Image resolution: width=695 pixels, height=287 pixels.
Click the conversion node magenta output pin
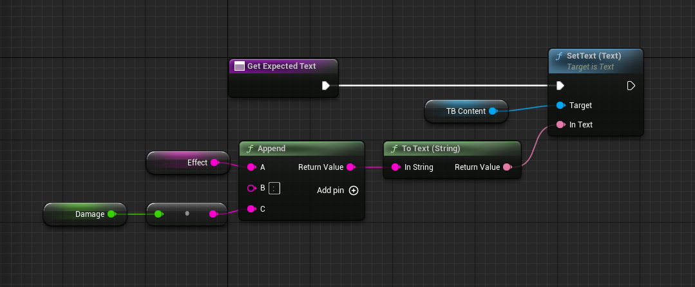point(213,214)
